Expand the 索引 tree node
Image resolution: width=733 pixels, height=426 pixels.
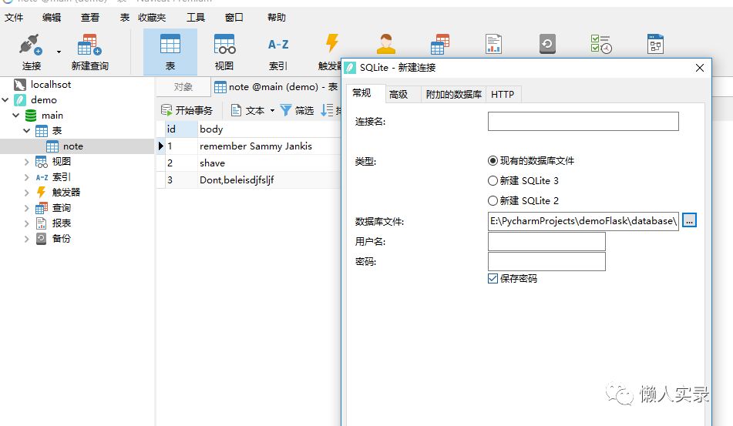(27, 177)
